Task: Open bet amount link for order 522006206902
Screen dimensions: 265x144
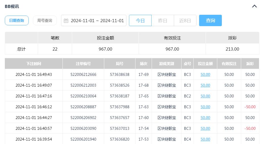Action: coord(205,118)
